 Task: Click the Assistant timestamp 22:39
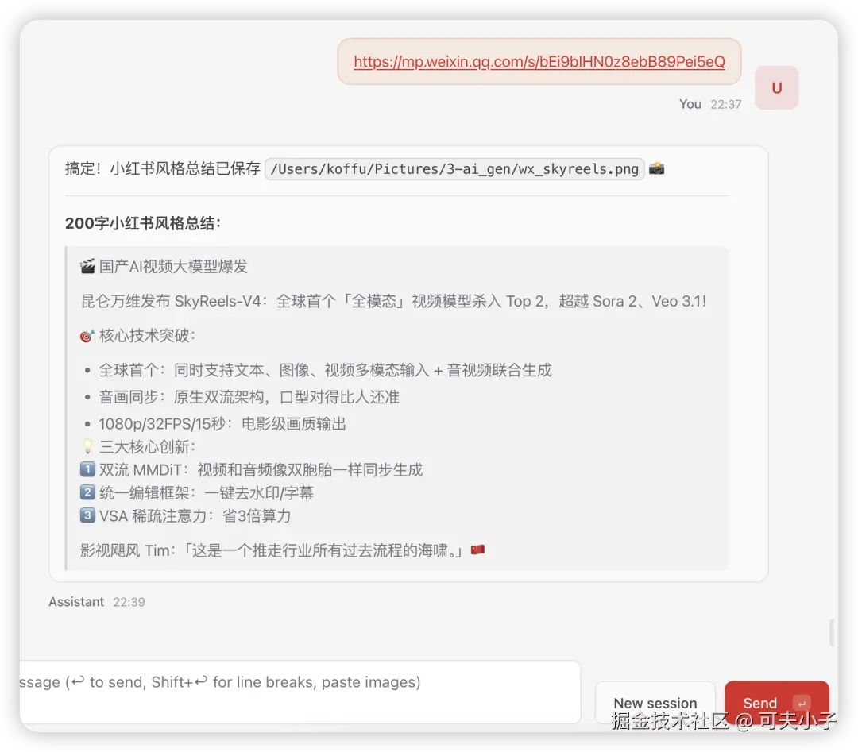tap(129, 602)
